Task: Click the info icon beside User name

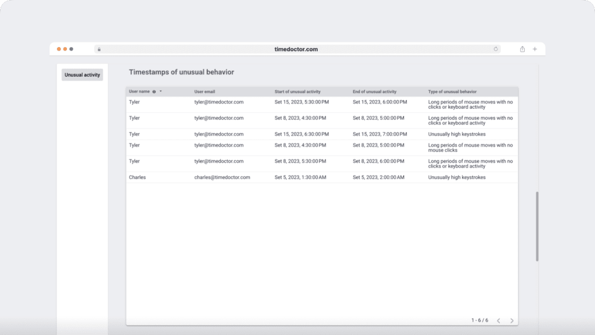Action: [154, 91]
